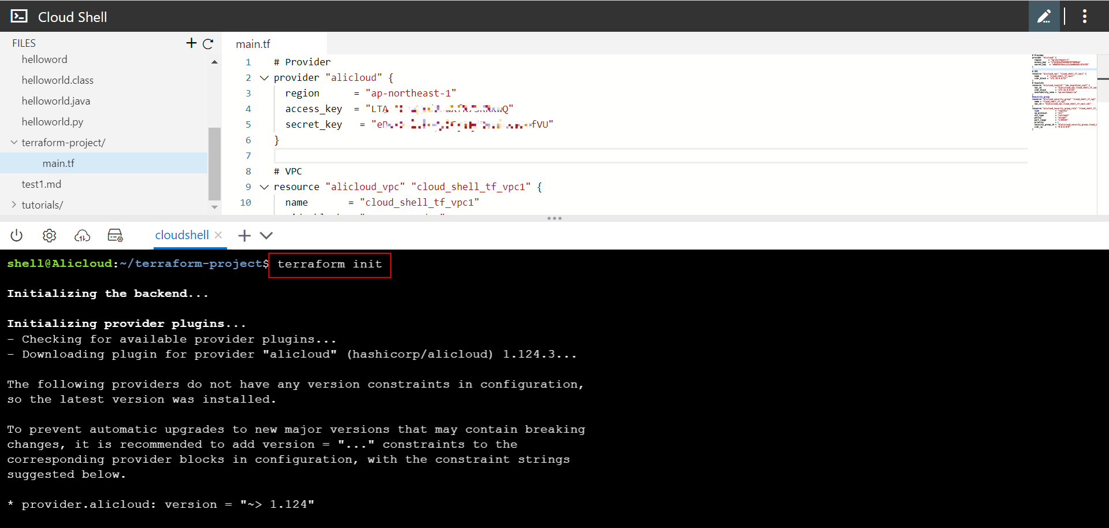The height and width of the screenshot is (528, 1109).
Task: Open the settings gear icon
Action: pyautogui.click(x=50, y=235)
